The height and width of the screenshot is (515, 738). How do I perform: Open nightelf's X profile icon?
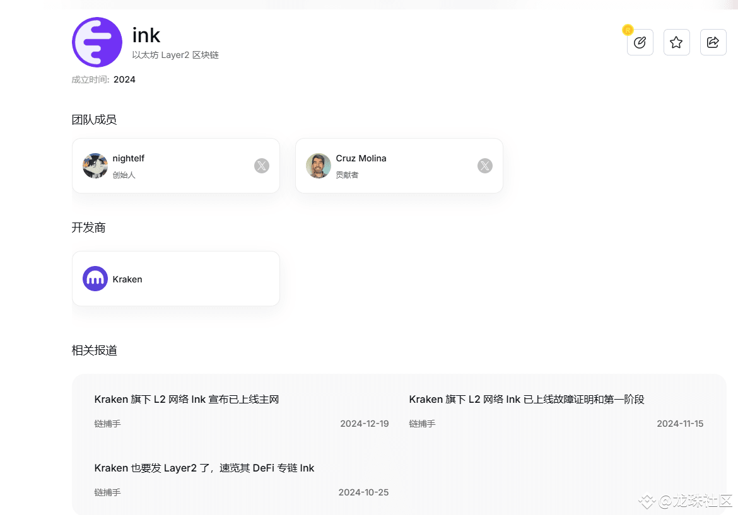(262, 166)
